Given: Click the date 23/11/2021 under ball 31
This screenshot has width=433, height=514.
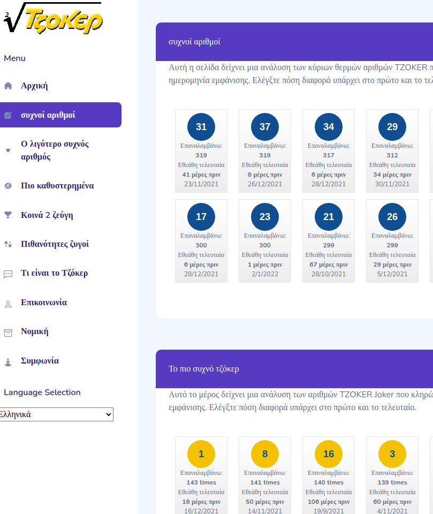Looking at the screenshot, I should 201,184.
